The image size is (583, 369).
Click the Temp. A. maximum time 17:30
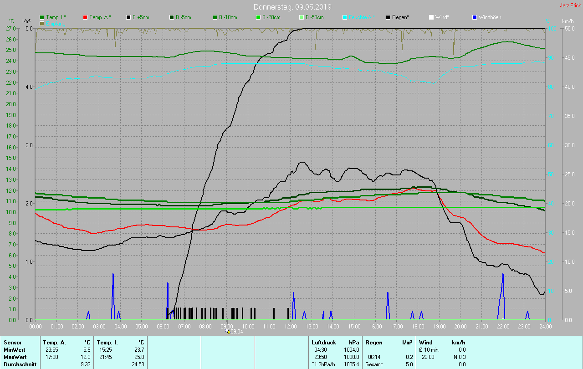click(51, 357)
